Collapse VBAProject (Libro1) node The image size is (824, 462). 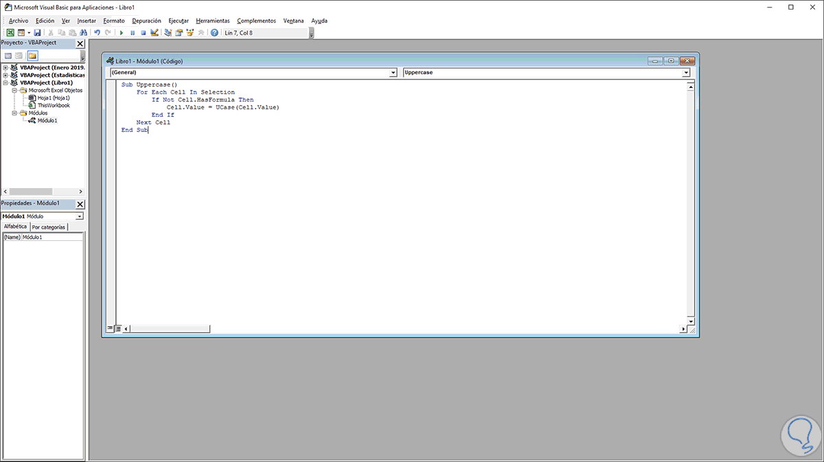pyautogui.click(x=5, y=83)
